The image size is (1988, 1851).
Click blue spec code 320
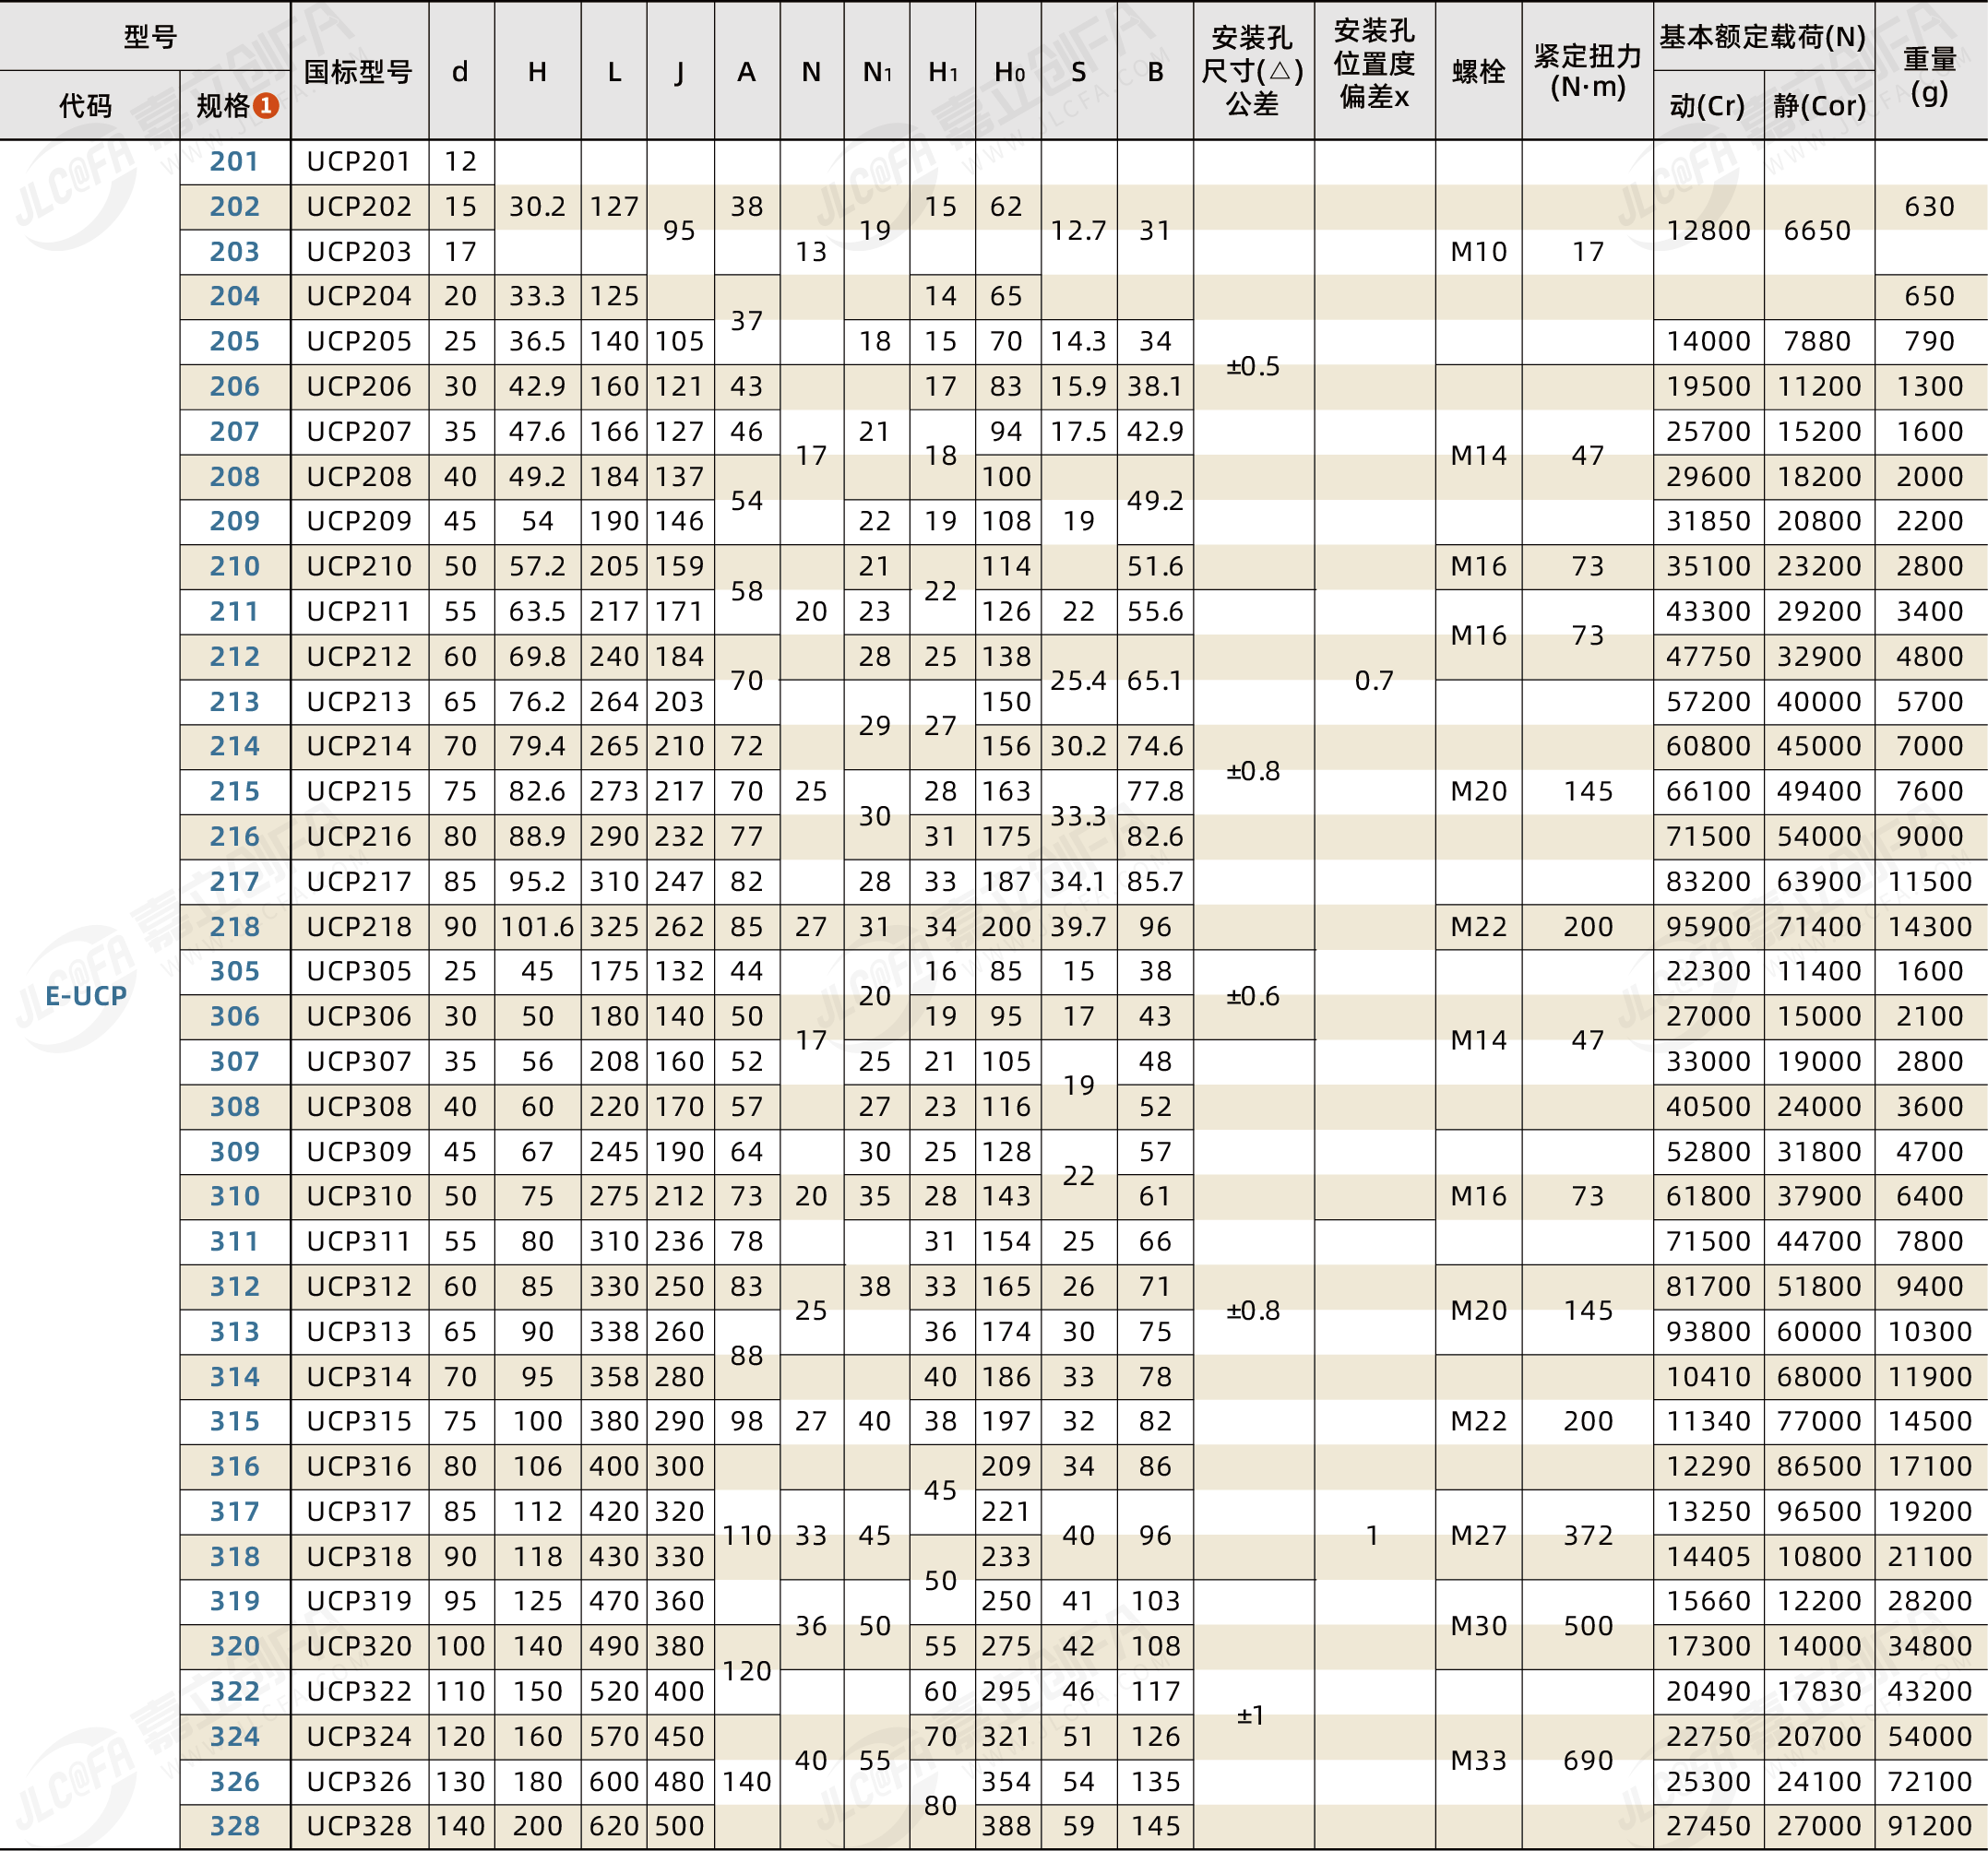(234, 1646)
